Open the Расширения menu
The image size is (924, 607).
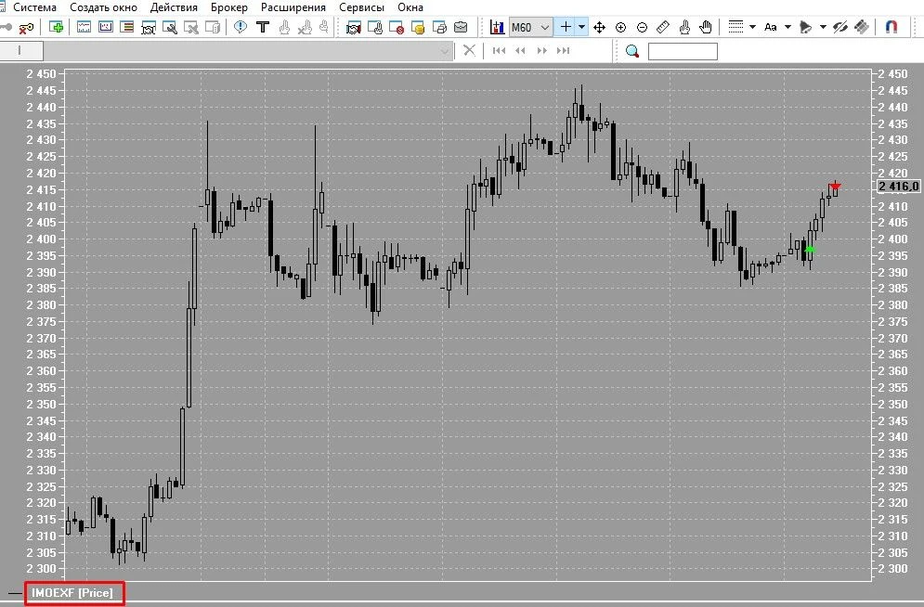(293, 7)
